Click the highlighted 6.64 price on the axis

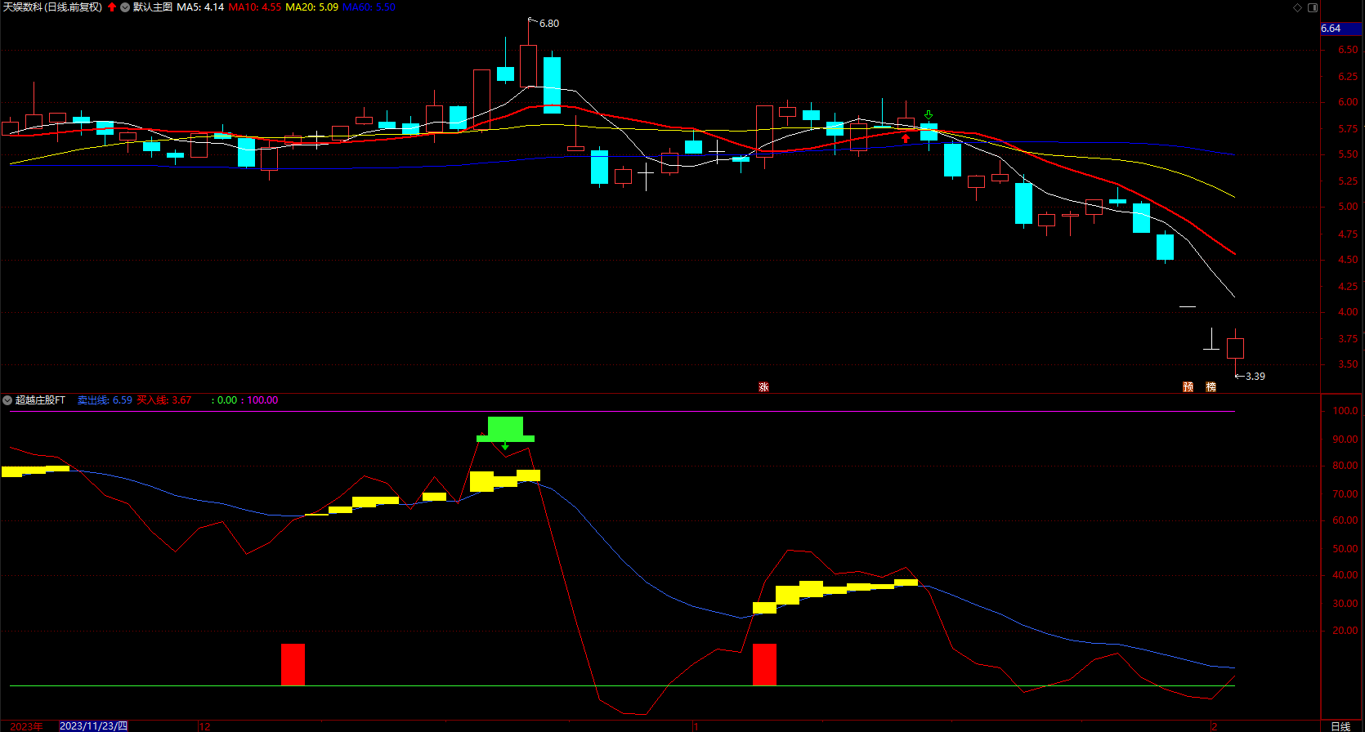(x=1341, y=29)
